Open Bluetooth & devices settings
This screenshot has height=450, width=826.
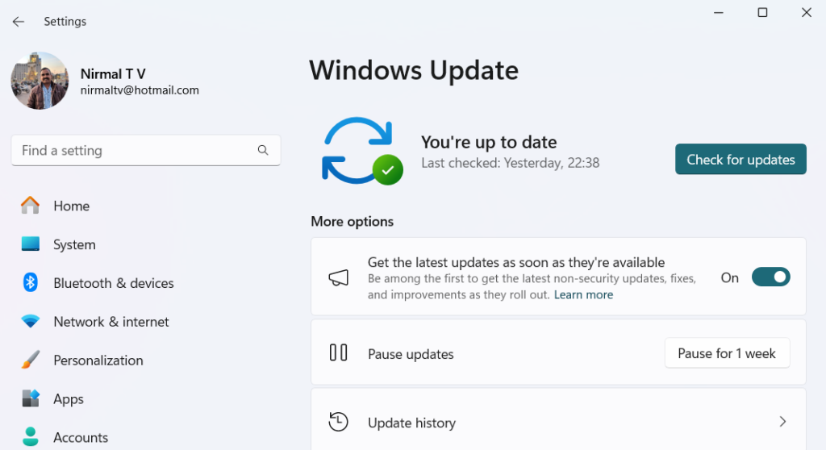coord(113,283)
